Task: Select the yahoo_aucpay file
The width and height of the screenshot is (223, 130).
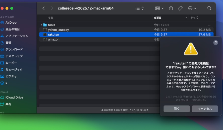Action: click(x=58, y=30)
